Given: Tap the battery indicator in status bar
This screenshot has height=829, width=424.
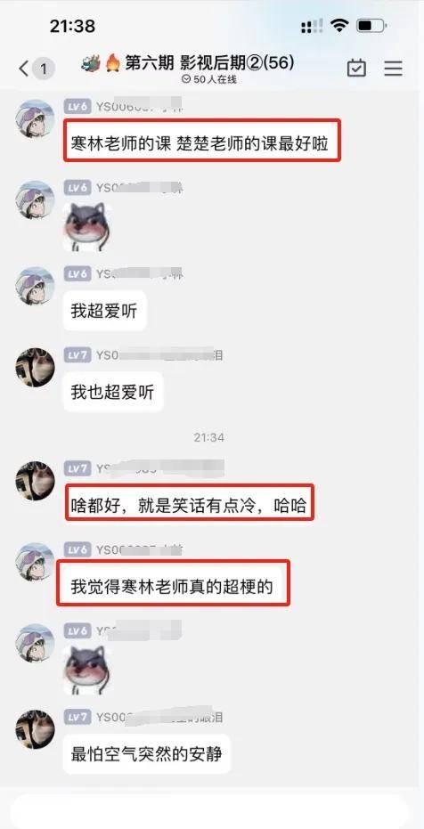Looking at the screenshot, I should (371, 25).
